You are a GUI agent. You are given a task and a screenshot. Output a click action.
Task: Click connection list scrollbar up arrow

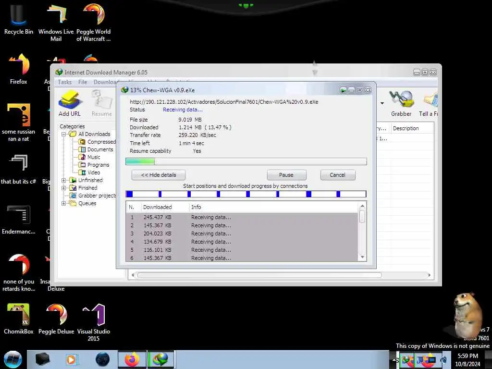click(362, 206)
